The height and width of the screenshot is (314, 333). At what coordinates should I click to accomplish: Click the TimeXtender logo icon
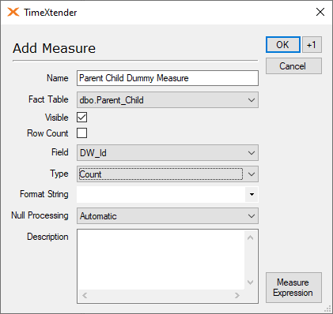pos(13,12)
